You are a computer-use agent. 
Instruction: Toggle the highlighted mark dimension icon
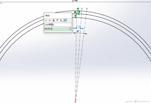[x=65, y=20]
